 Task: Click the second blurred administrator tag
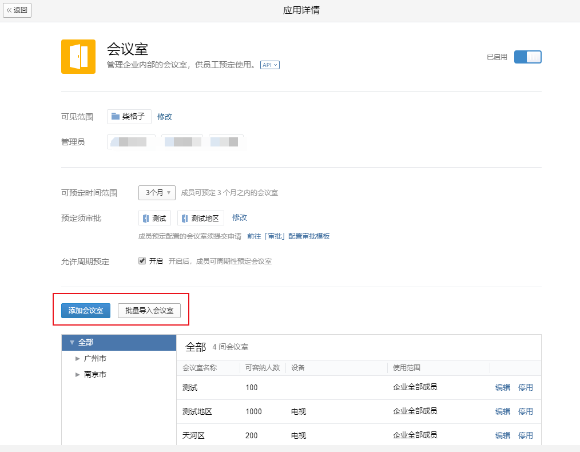(182, 142)
